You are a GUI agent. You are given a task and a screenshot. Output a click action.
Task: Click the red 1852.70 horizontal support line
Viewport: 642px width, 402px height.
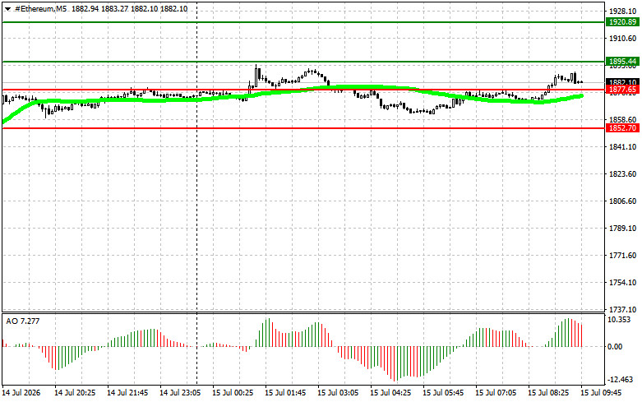[x=303, y=128]
